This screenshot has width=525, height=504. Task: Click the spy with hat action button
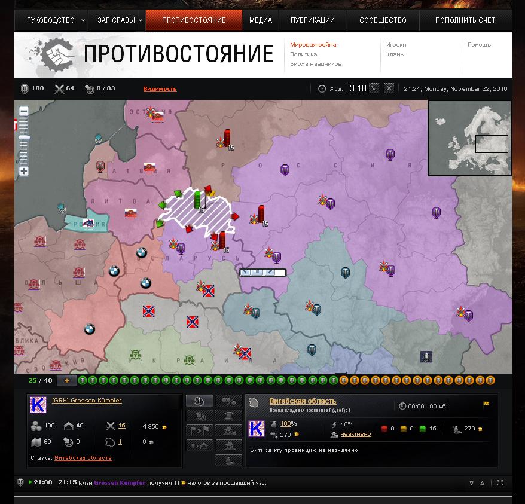coord(228,445)
